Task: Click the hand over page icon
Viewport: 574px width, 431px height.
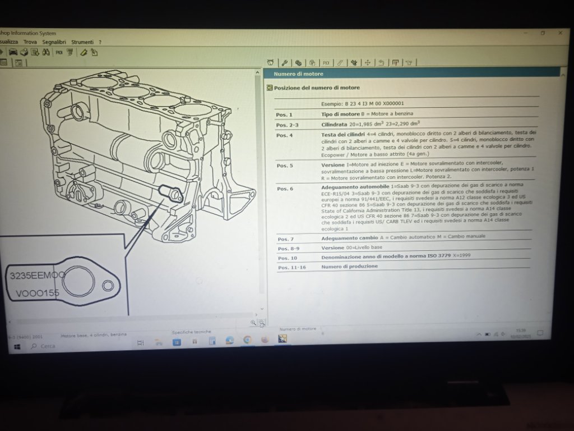Action: (x=94, y=52)
